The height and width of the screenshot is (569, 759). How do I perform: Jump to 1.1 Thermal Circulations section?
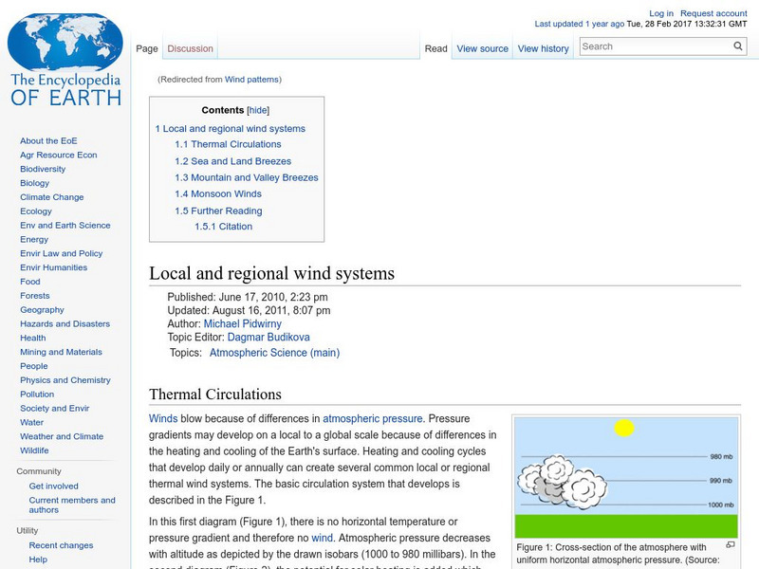click(228, 144)
